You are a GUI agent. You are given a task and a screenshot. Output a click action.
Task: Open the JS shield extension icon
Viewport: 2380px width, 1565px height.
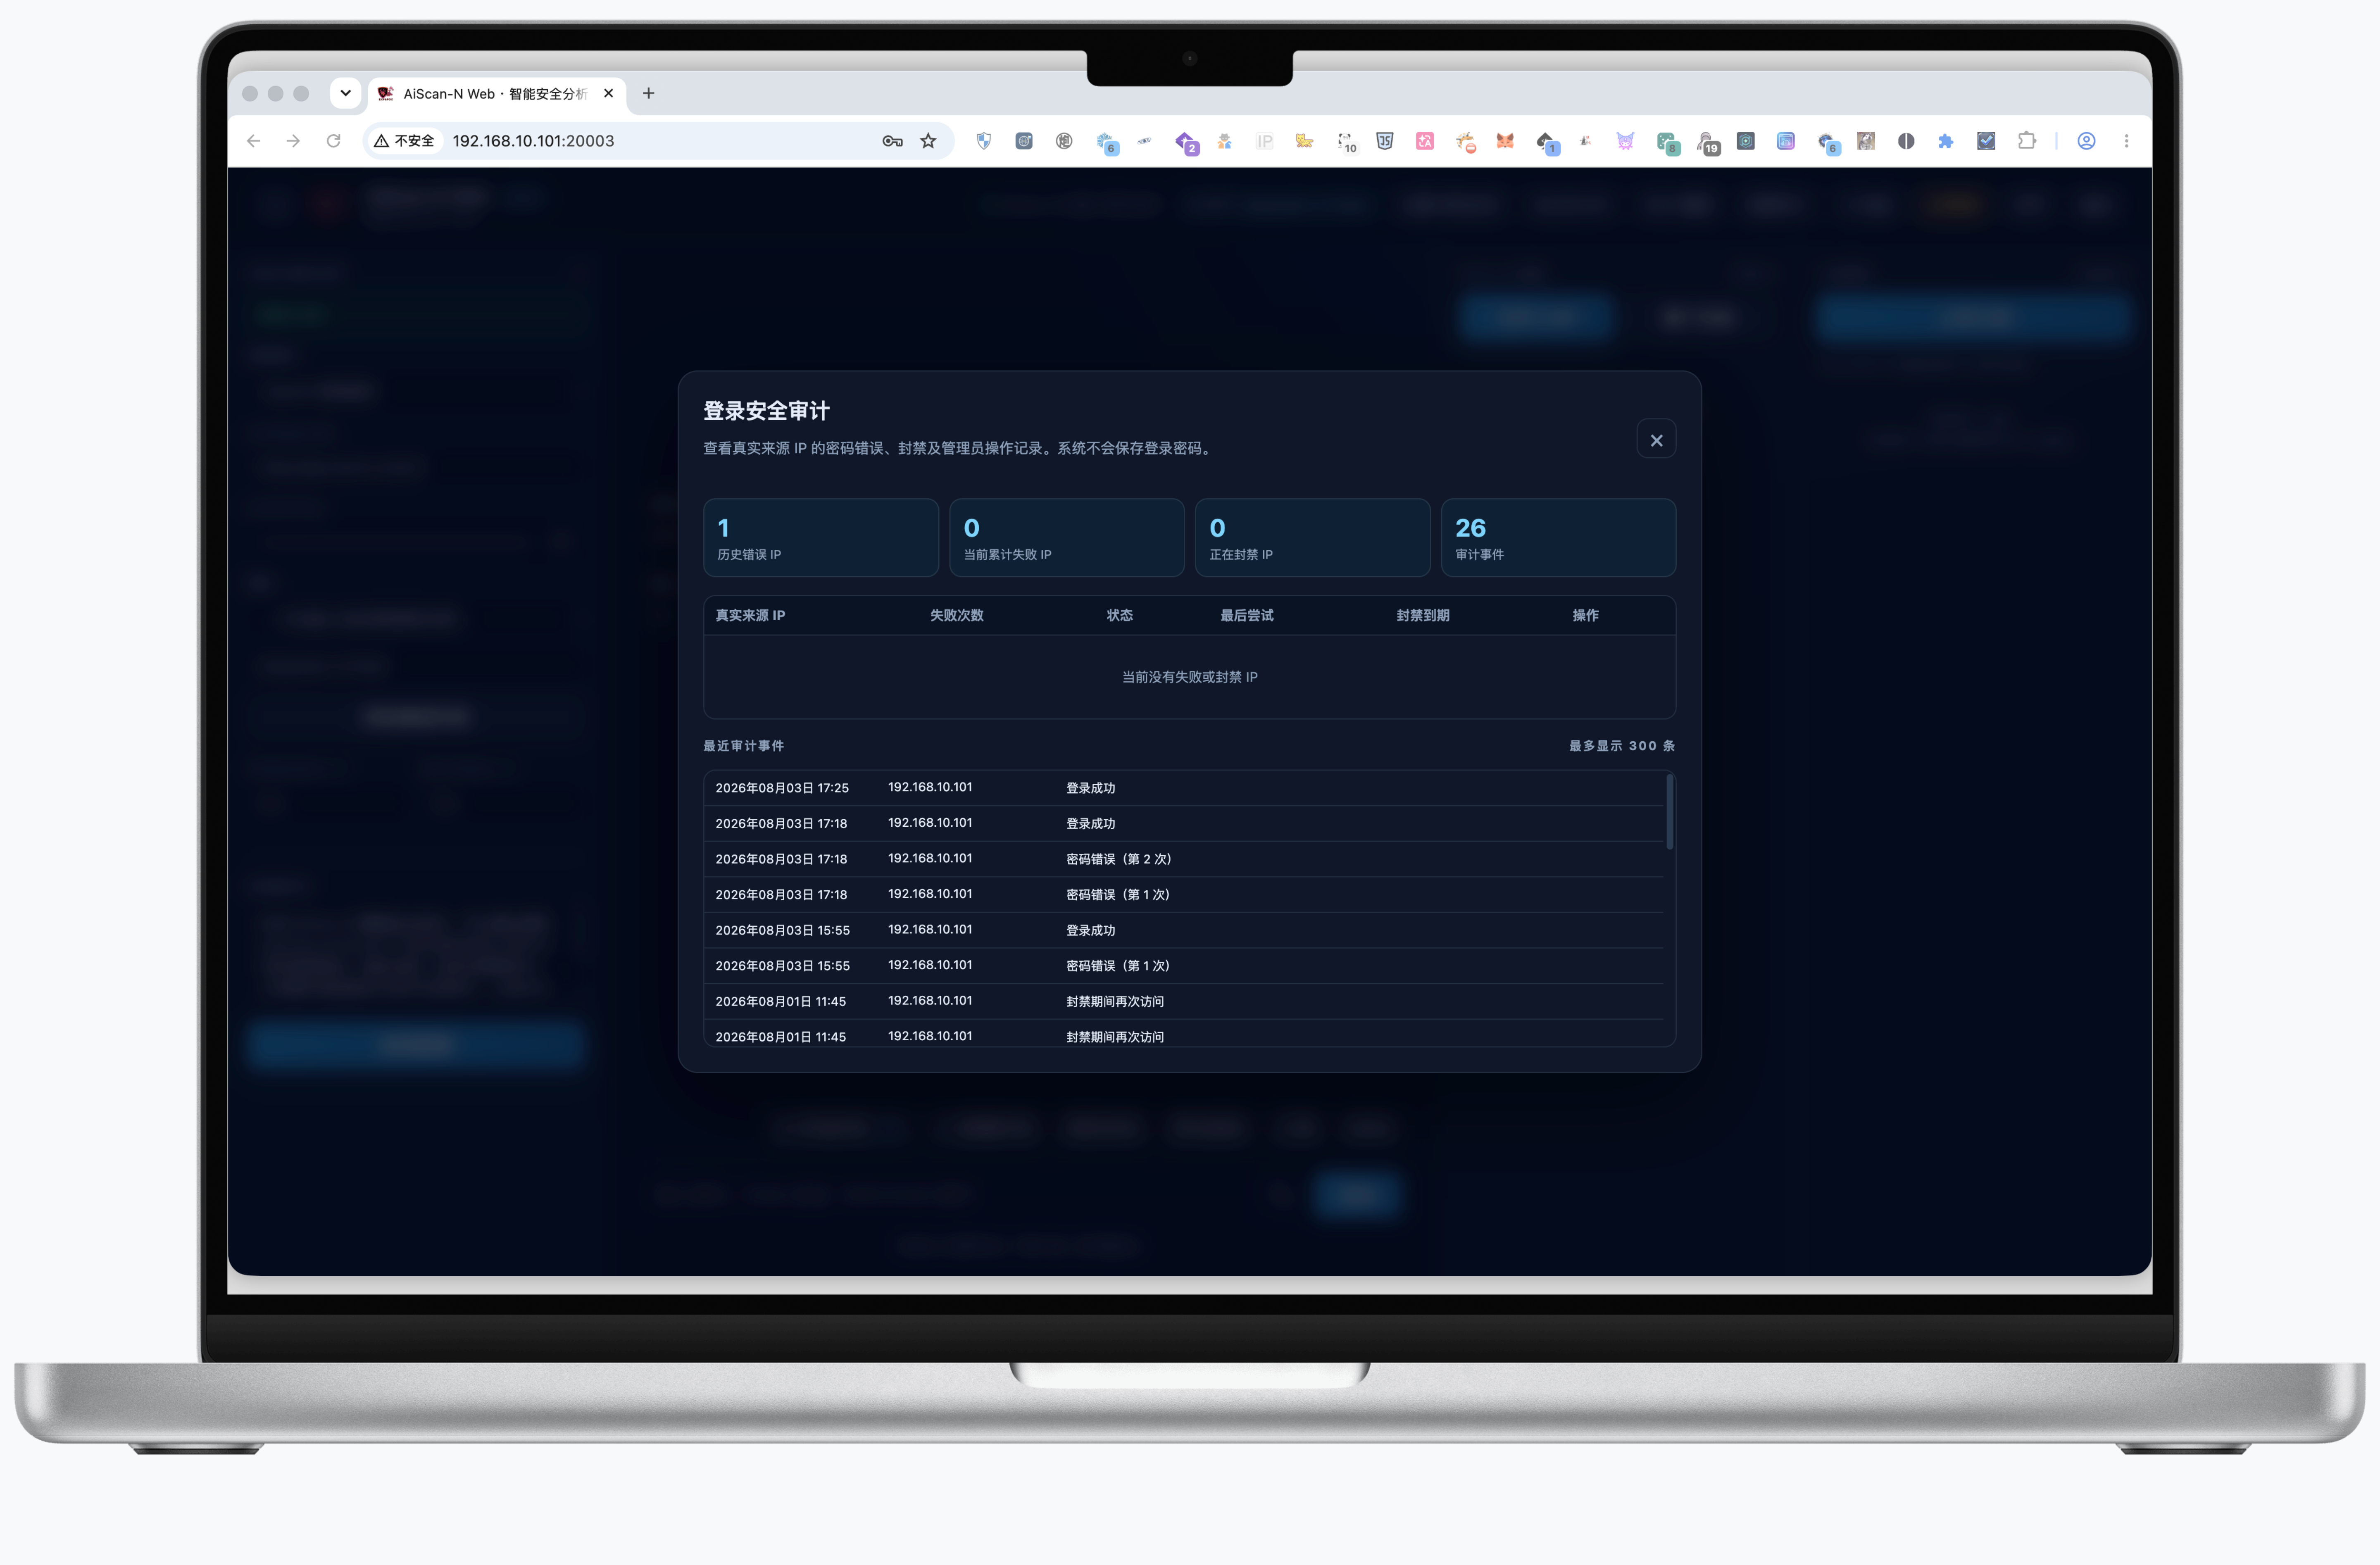[1385, 141]
